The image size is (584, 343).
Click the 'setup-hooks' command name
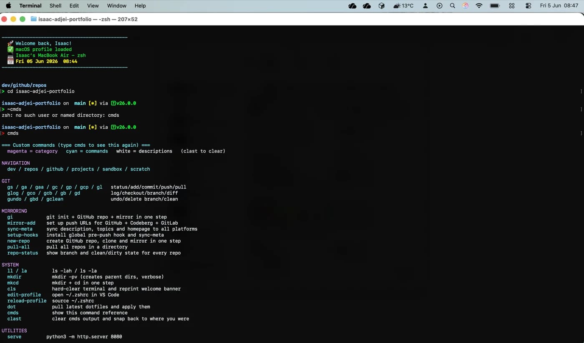pyautogui.click(x=23, y=235)
